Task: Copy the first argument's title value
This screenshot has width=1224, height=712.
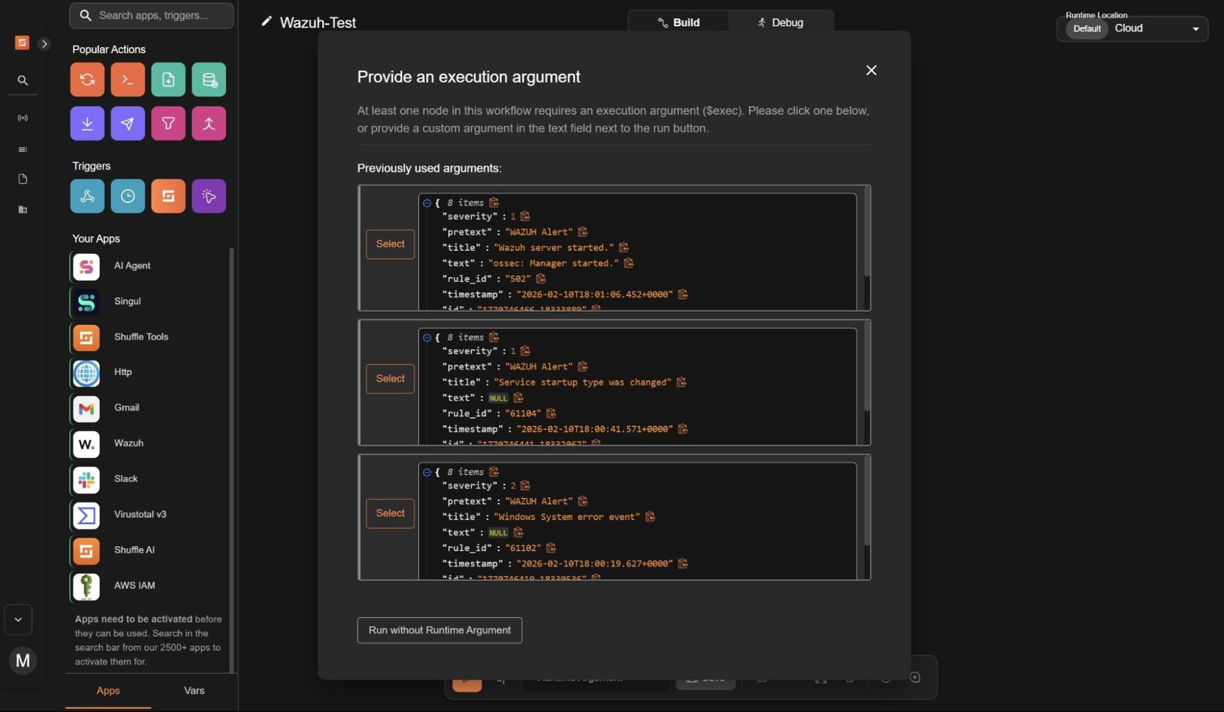Action: pos(623,248)
